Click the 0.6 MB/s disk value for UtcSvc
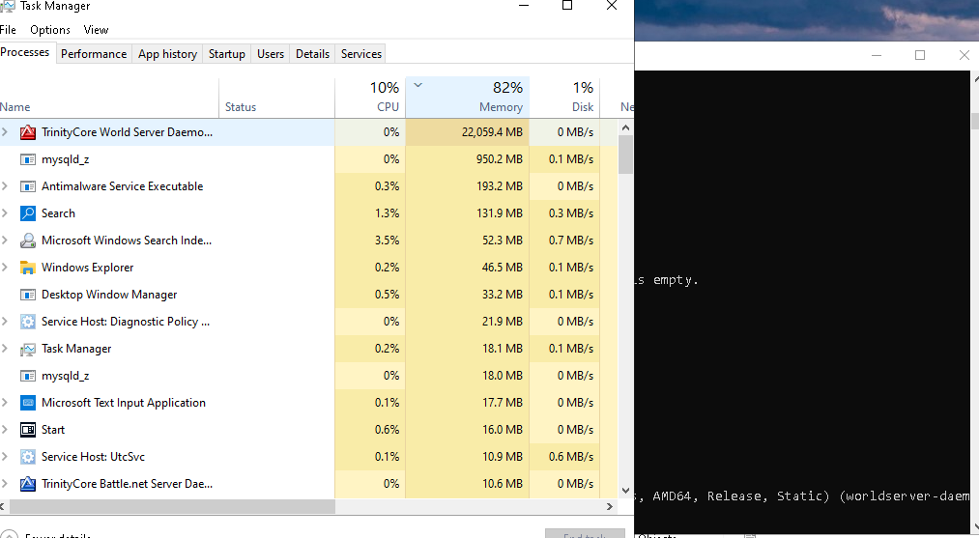Viewport: 979px width, 538px height. pos(570,457)
